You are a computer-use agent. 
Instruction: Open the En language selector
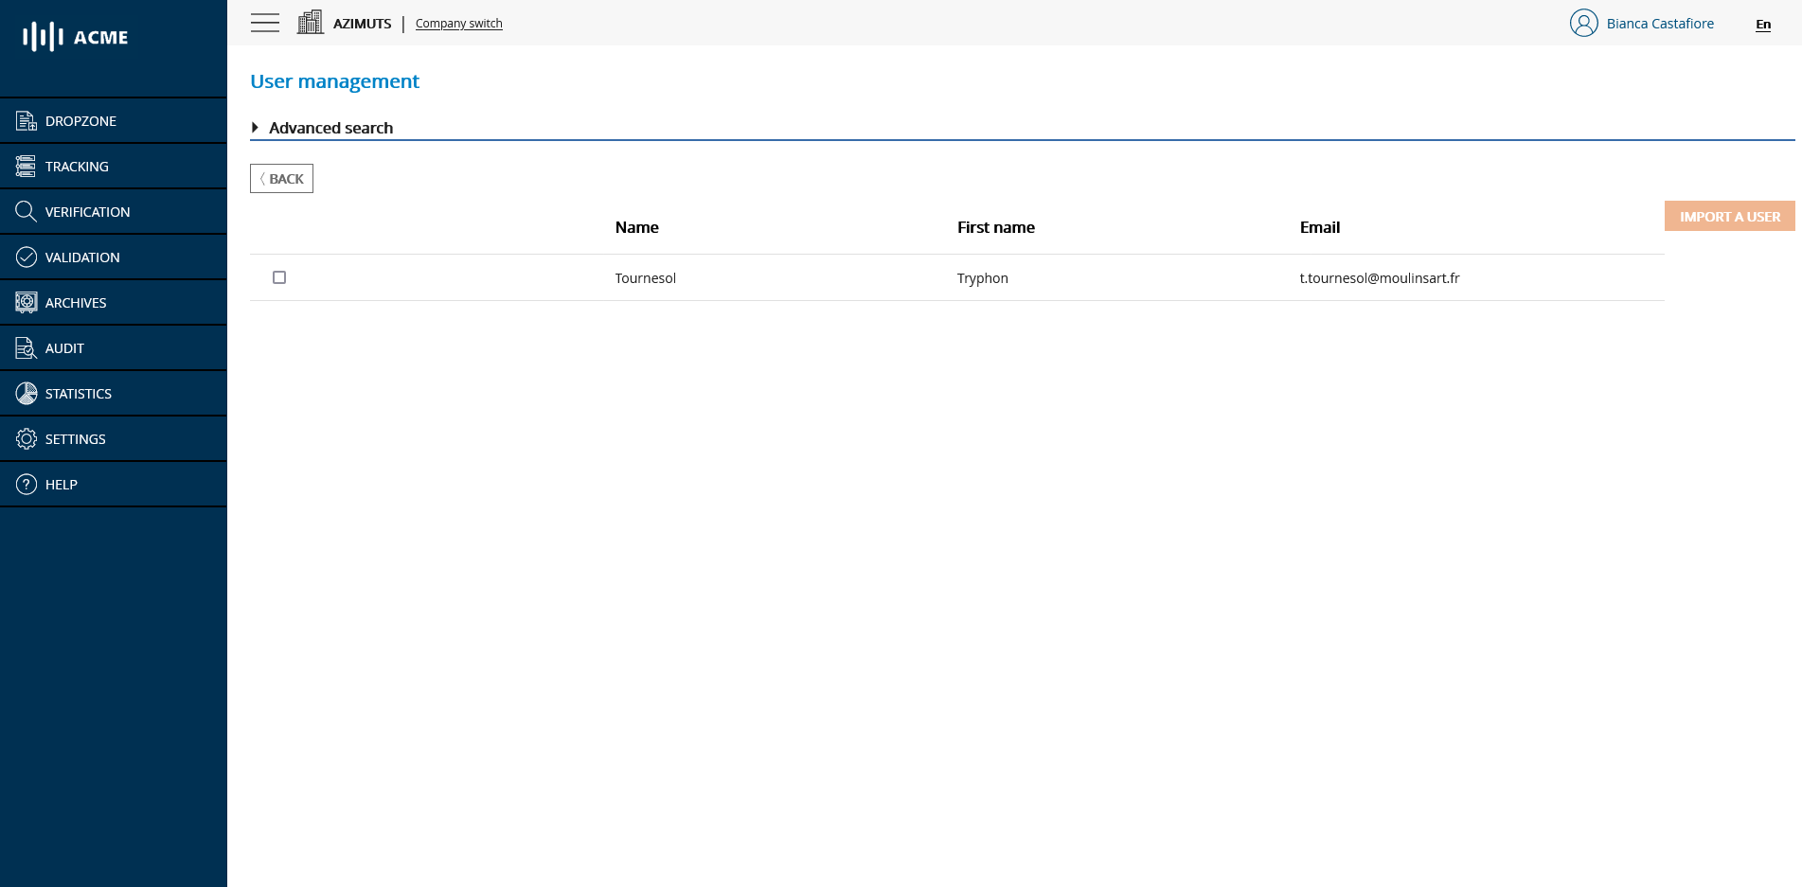pyautogui.click(x=1762, y=25)
